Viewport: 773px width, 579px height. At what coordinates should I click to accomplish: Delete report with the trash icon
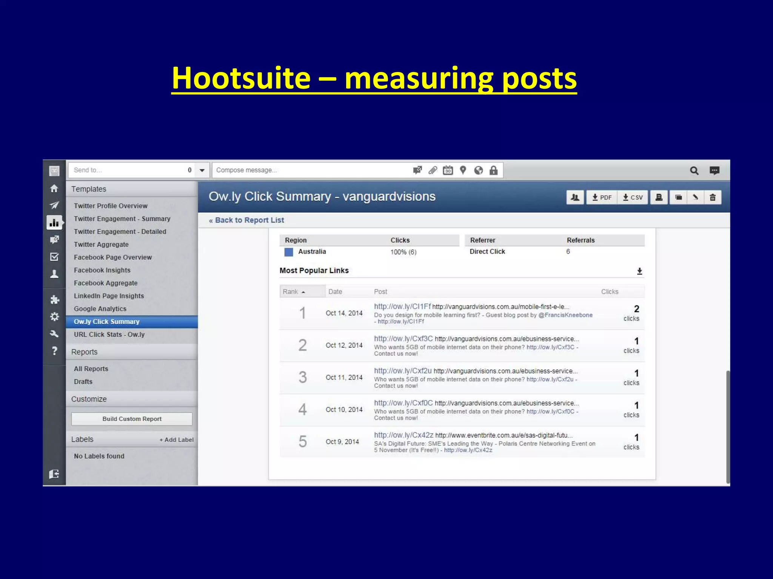coord(713,197)
